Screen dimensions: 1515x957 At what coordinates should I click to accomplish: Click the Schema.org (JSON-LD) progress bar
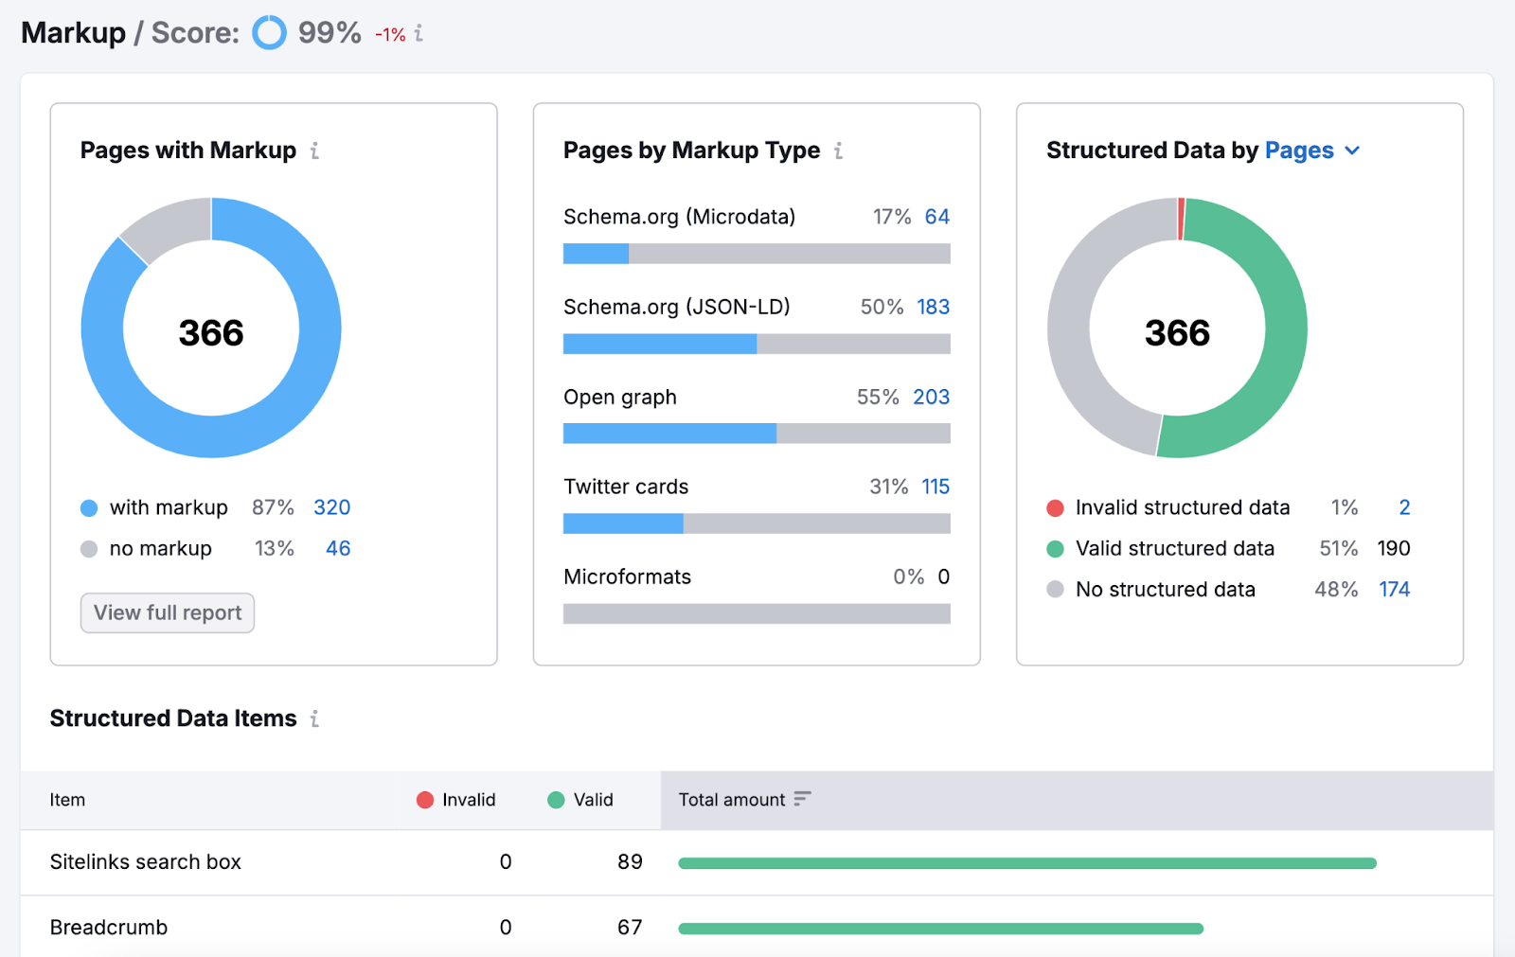tap(757, 344)
